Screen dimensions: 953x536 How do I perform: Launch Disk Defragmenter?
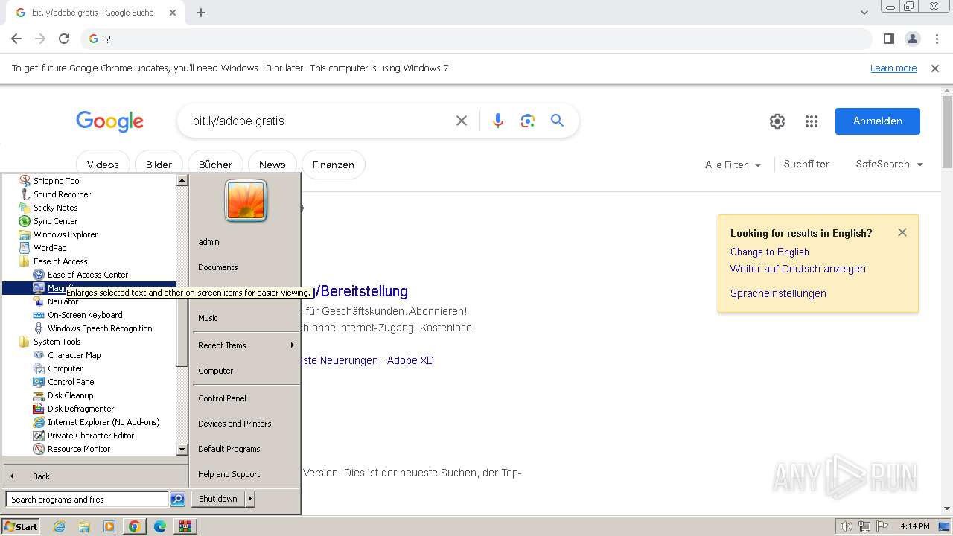[x=80, y=409]
